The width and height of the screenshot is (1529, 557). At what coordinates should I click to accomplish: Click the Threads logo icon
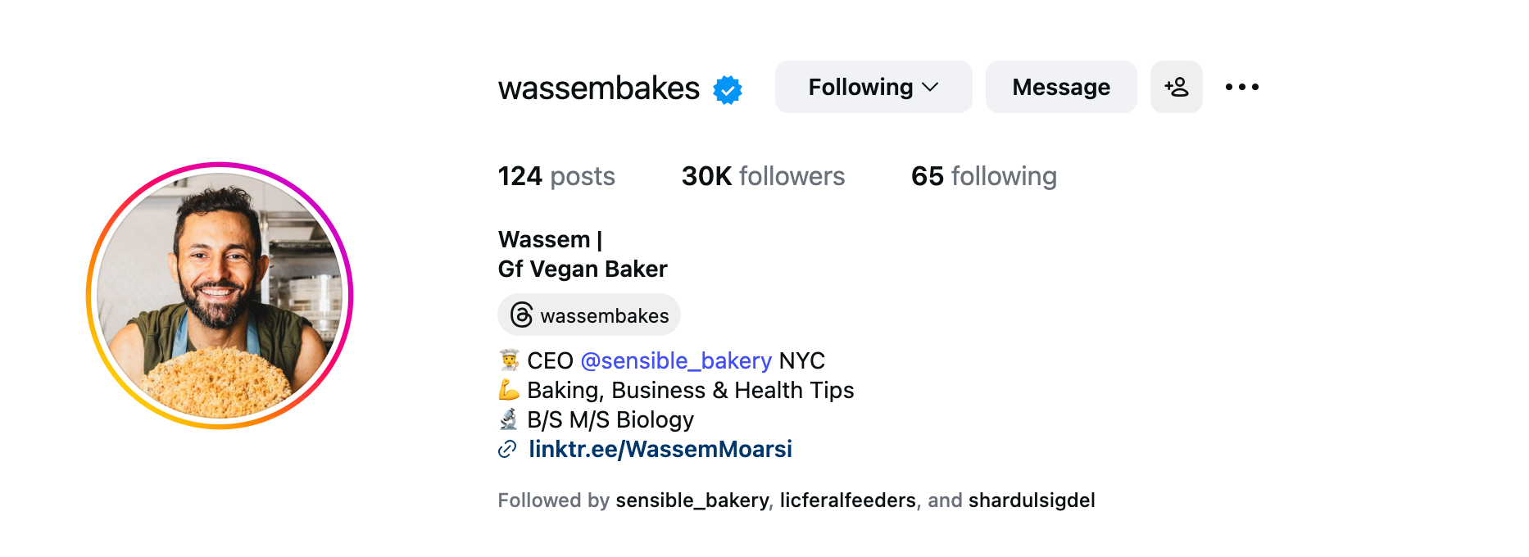(x=522, y=315)
